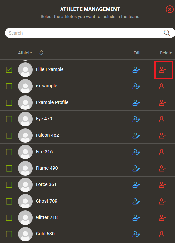Click the Athlete column header
Viewport: 175px width, 243px height.
point(25,53)
